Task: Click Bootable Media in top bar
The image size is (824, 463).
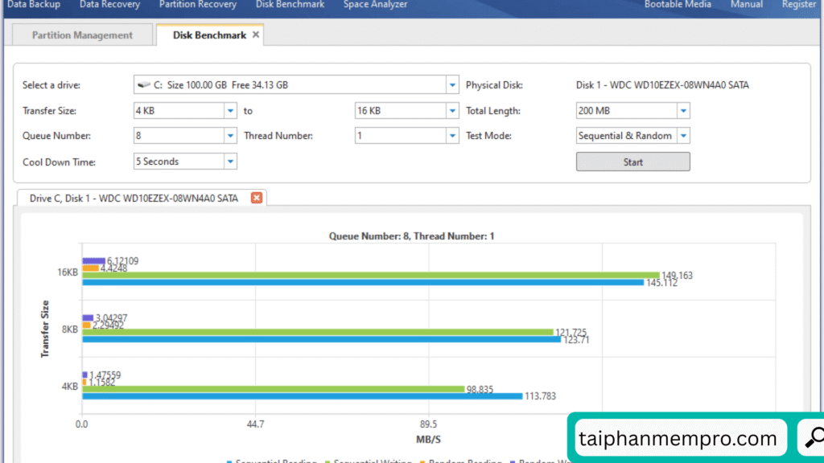Action: tap(678, 5)
